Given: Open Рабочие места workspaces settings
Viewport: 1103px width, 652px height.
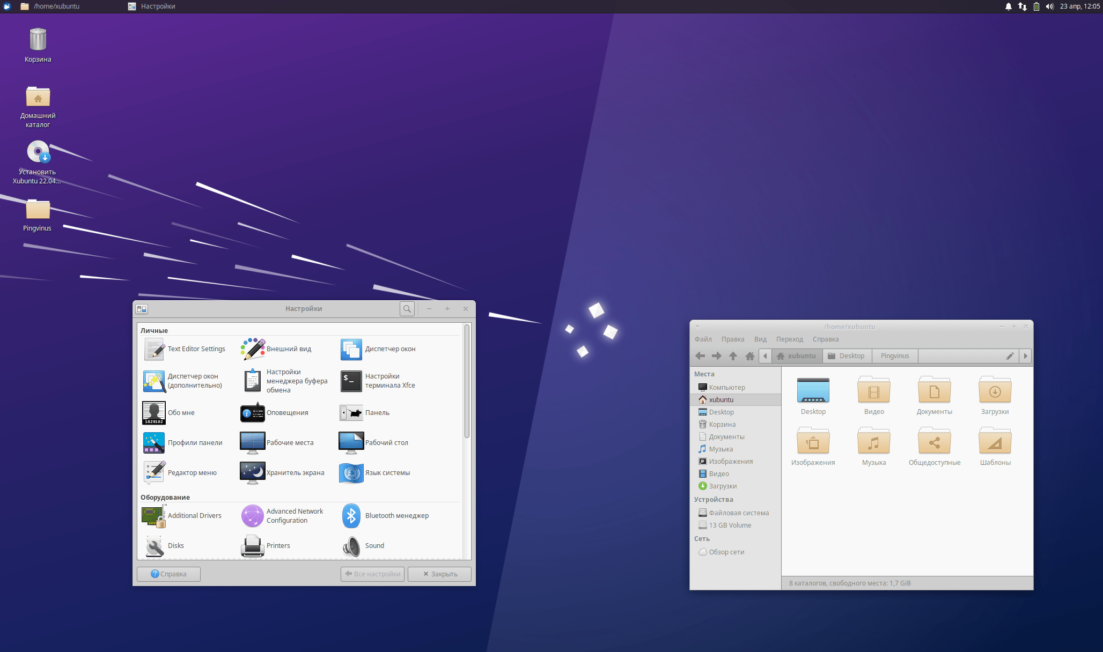Looking at the screenshot, I should coord(277,443).
